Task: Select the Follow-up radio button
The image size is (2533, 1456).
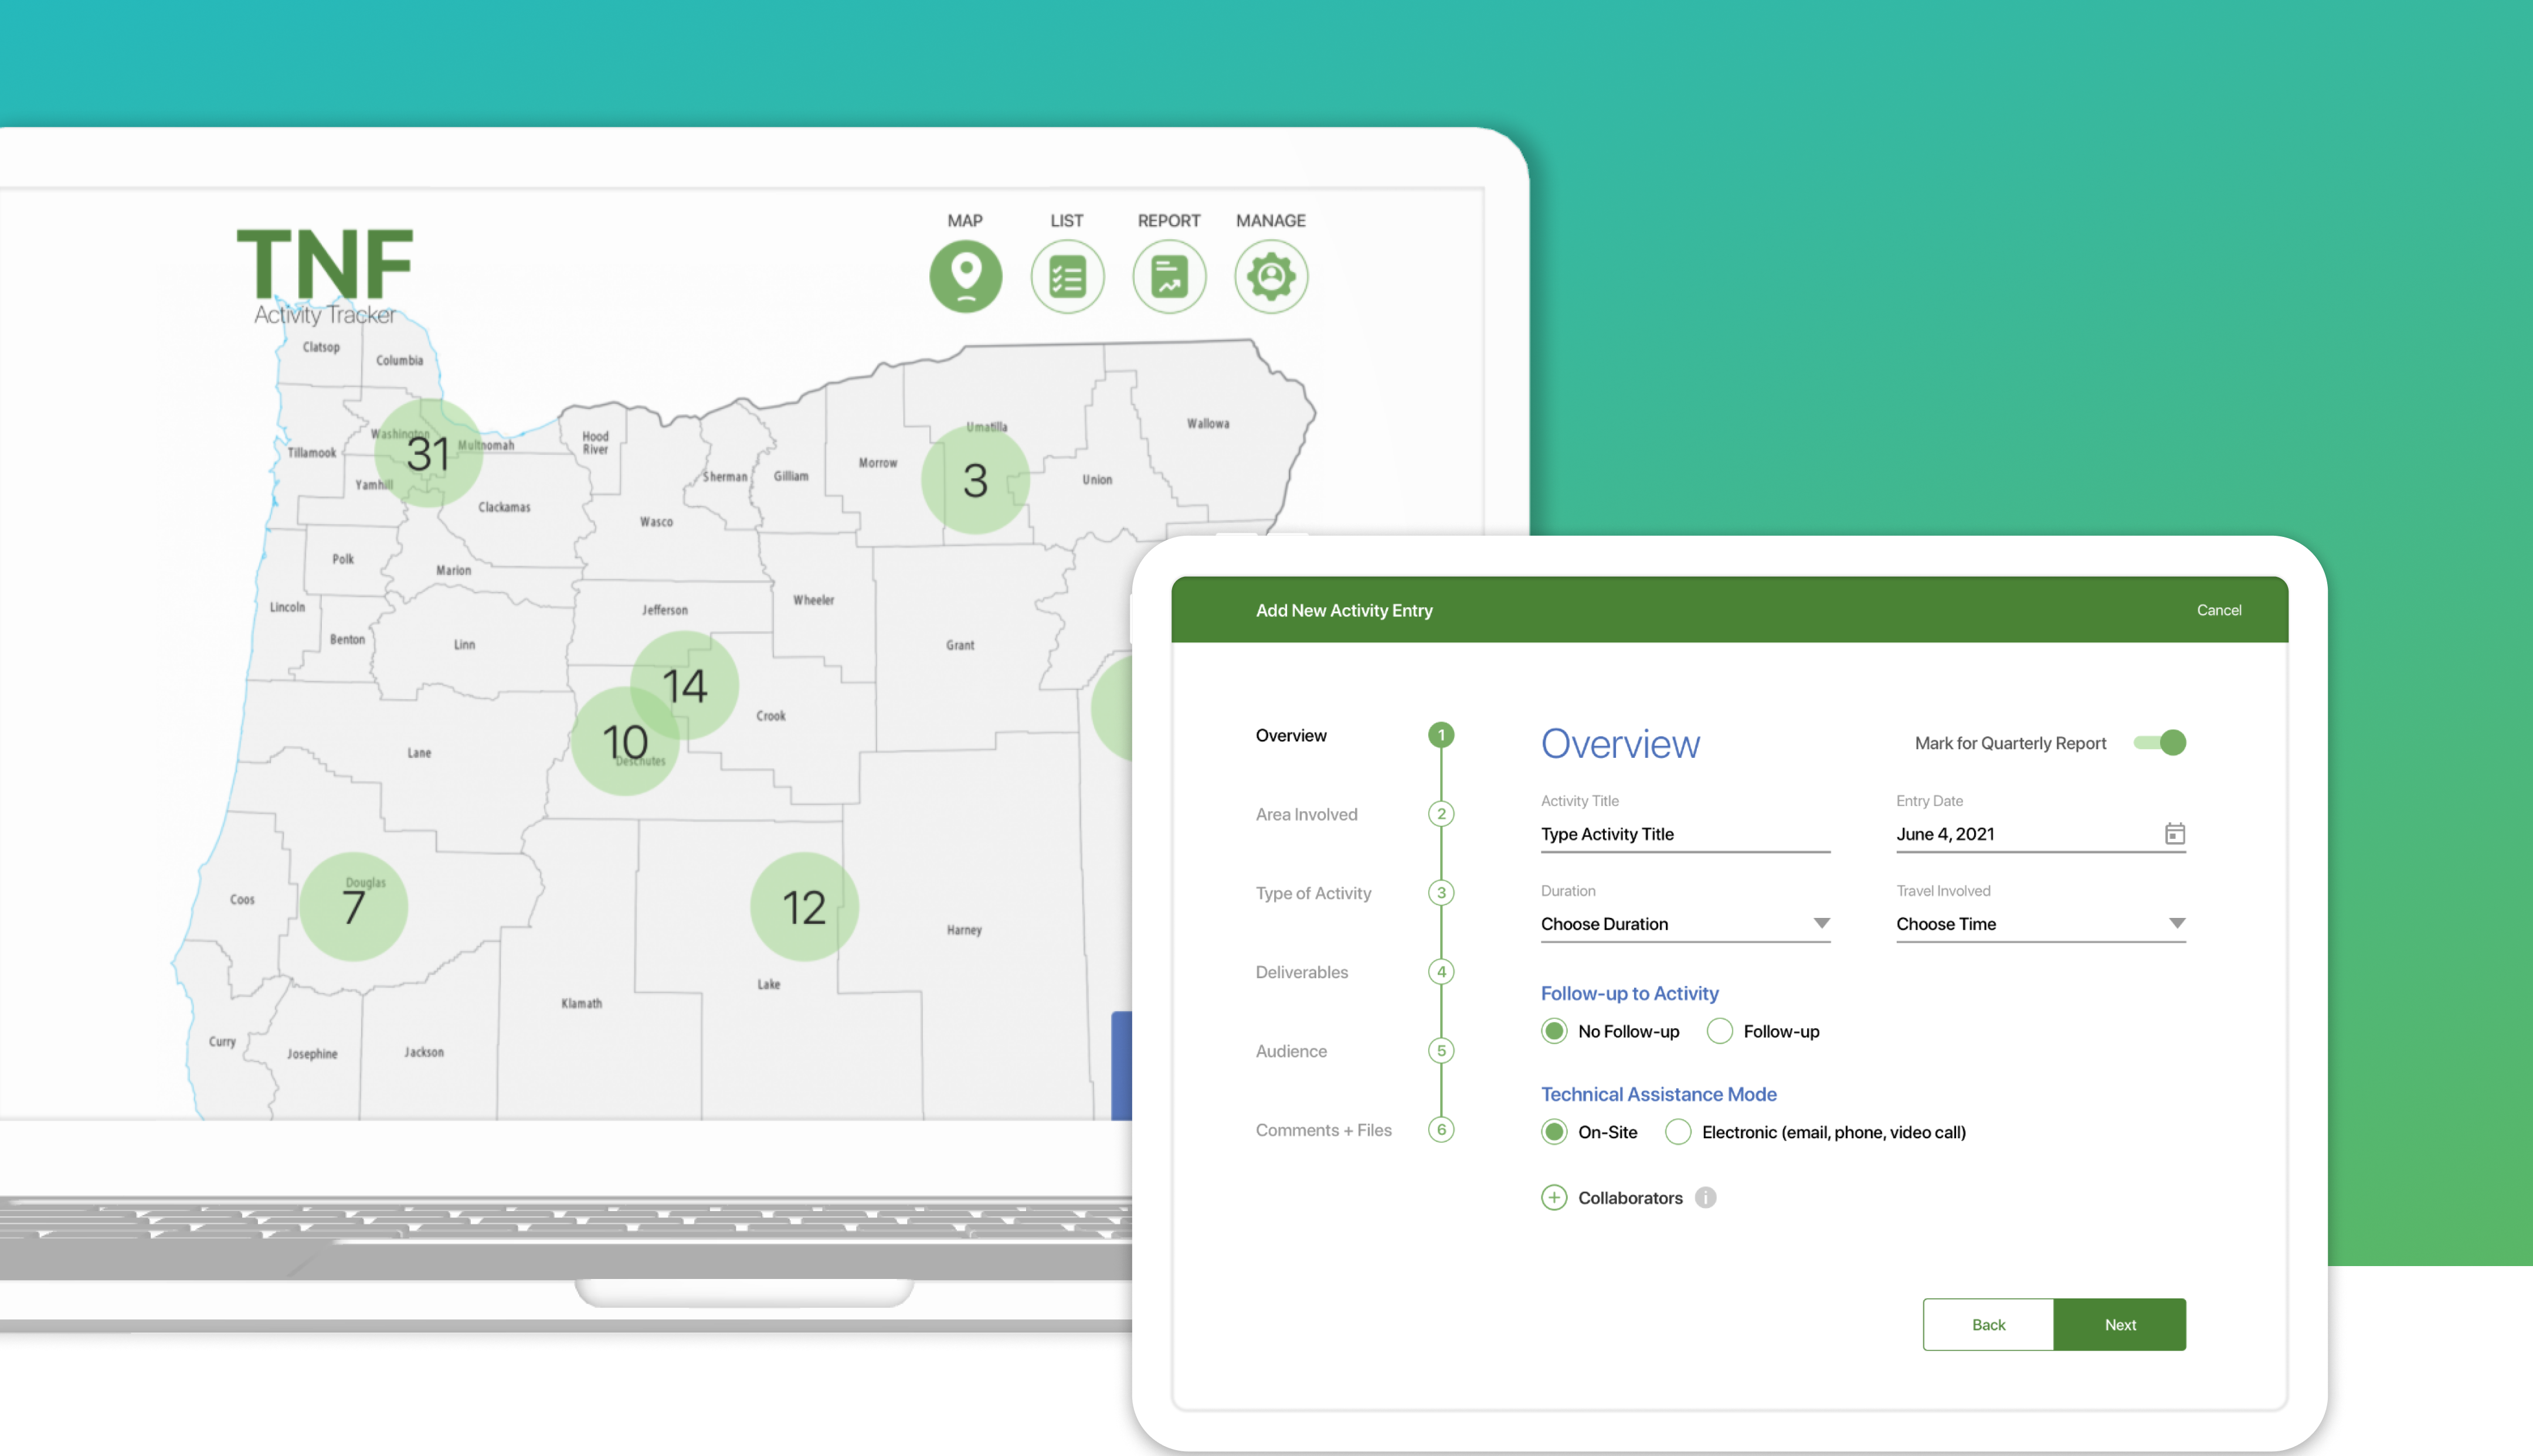Action: (x=1720, y=1031)
